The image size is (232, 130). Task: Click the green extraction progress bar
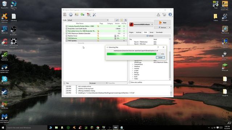[133, 54]
